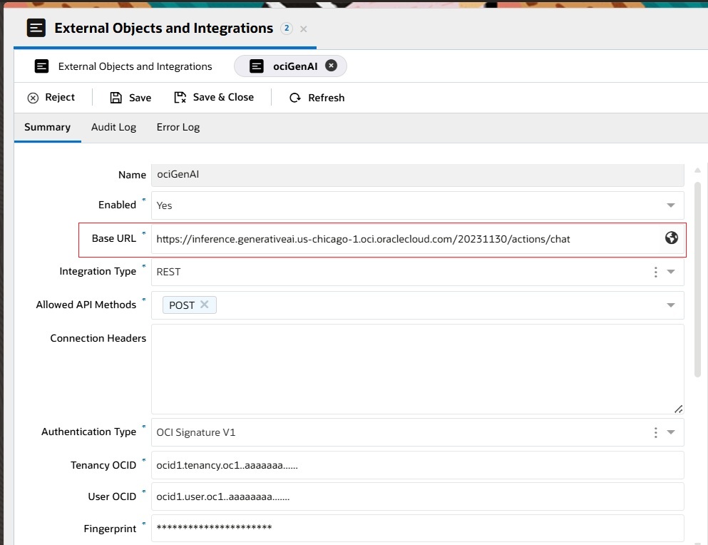Click the Save & Close button
This screenshot has height=545, width=708.
point(215,97)
